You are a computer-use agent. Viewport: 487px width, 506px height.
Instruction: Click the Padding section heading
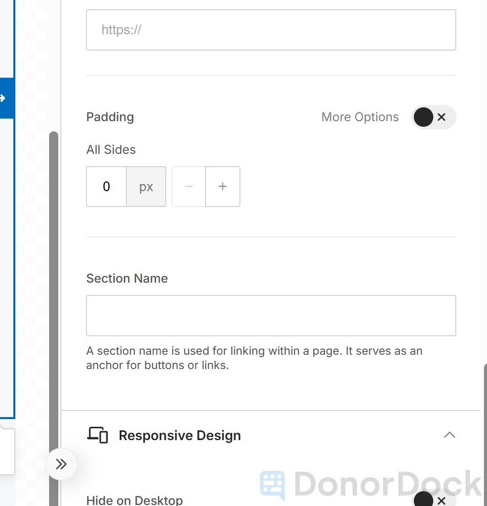(x=109, y=117)
